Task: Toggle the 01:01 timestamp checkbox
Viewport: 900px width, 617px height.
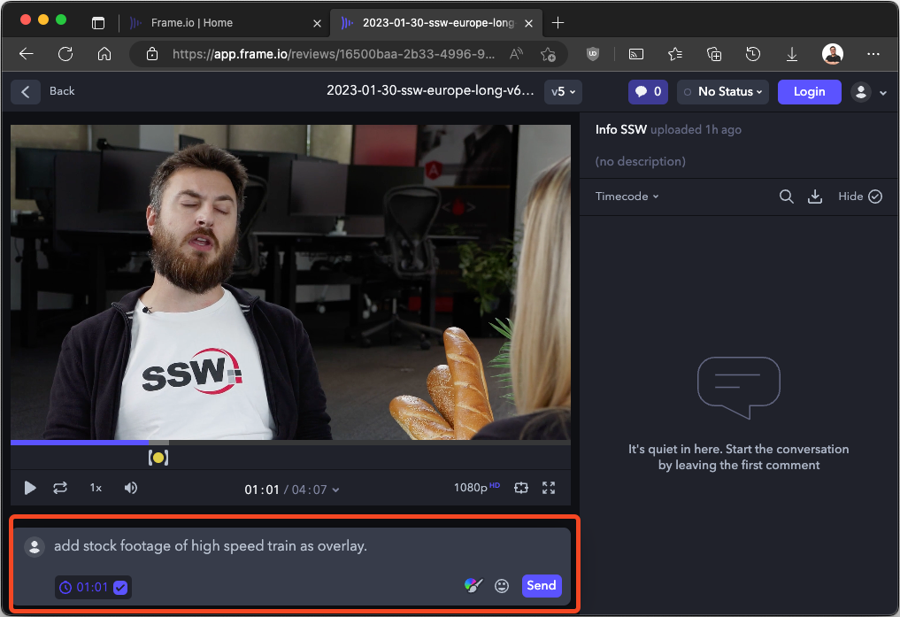Action: 120,587
